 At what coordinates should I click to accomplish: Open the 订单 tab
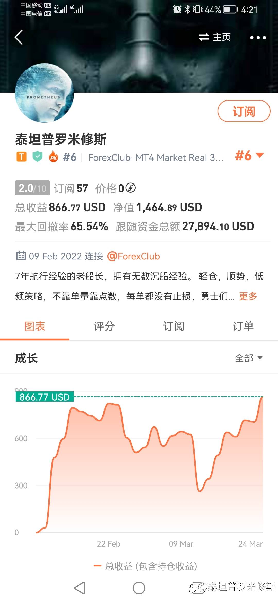pos(243,326)
